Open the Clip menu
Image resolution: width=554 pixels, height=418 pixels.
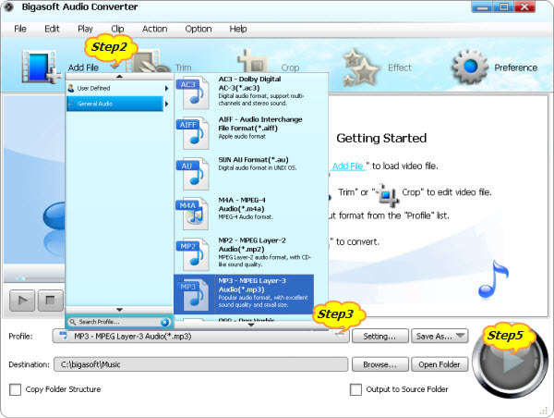(x=117, y=29)
